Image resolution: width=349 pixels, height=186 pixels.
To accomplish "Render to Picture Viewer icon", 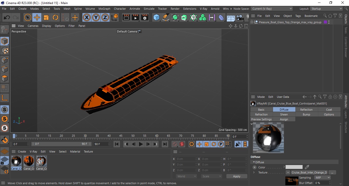I will coord(135,18).
